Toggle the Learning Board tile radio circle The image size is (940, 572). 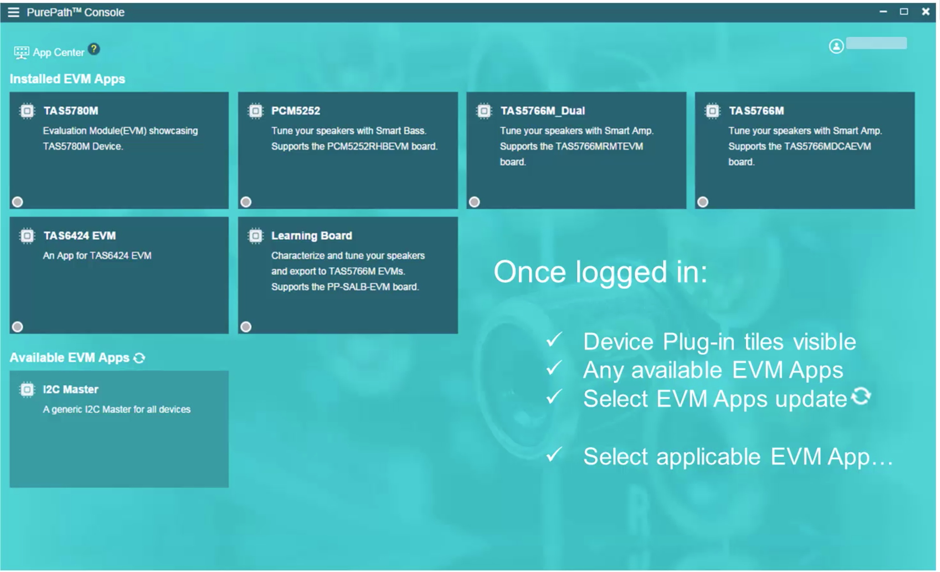point(246,327)
